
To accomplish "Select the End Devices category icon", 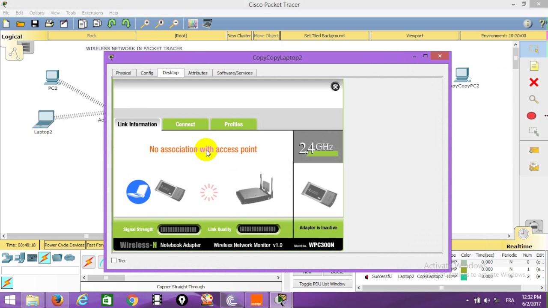I will click(20, 258).
